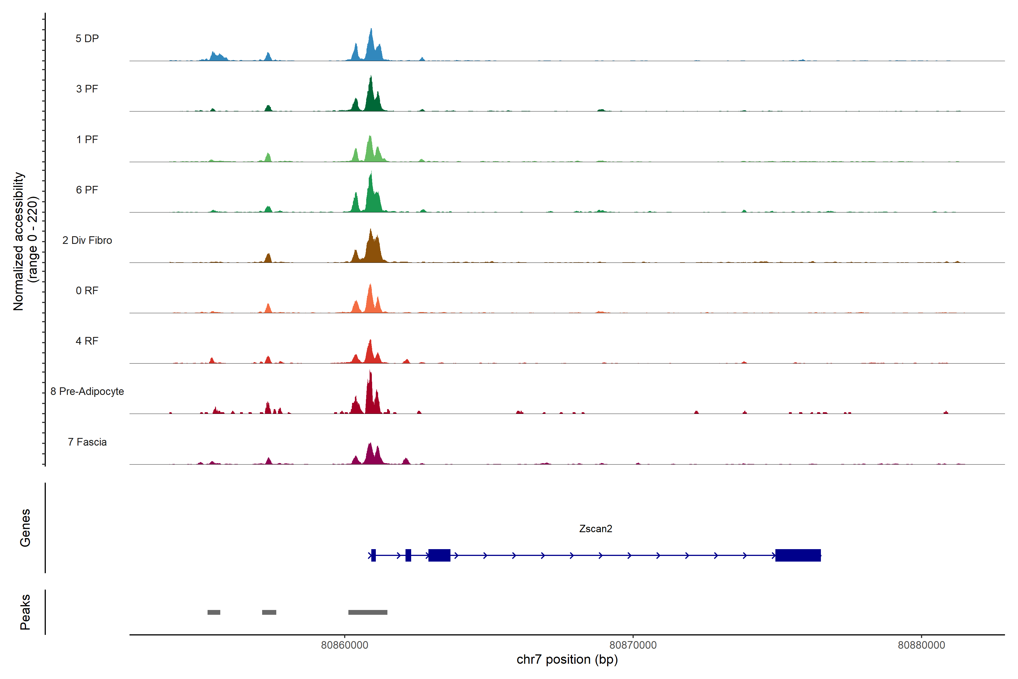
Task: Click the middle gray peak bar
Action: 269,612
